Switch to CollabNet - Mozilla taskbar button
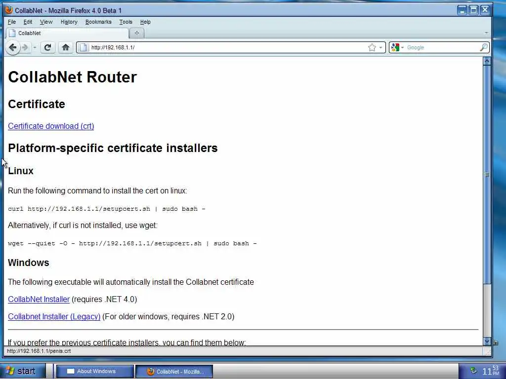Viewport: 506px width, 379px height. click(174, 371)
